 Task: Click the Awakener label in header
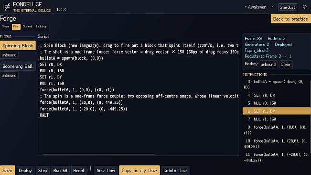tap(257, 7)
